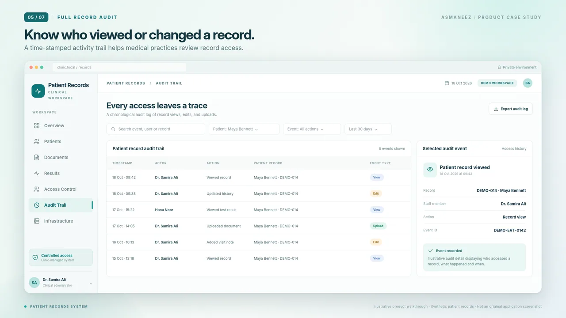Click the Controlled access shield icon
The width and height of the screenshot is (566, 318).
[x=35, y=257]
